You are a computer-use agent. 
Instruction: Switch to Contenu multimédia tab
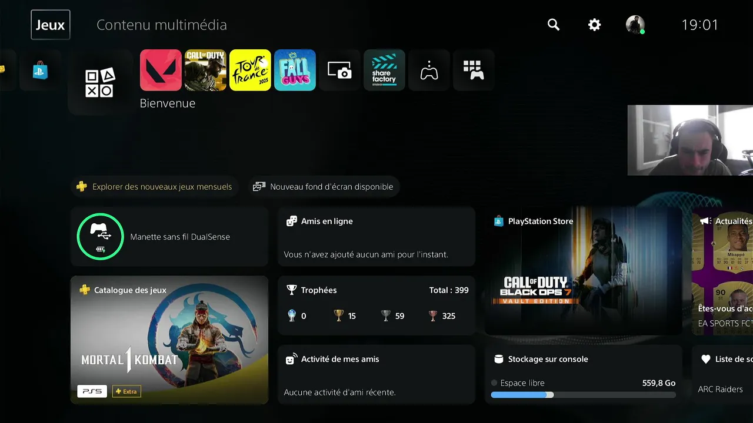pyautogui.click(x=162, y=25)
